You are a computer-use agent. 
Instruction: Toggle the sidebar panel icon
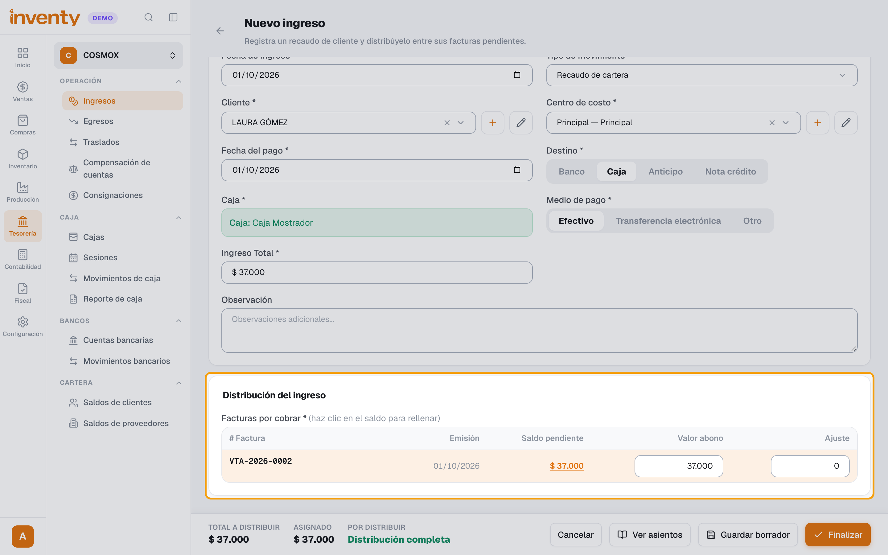point(173,17)
